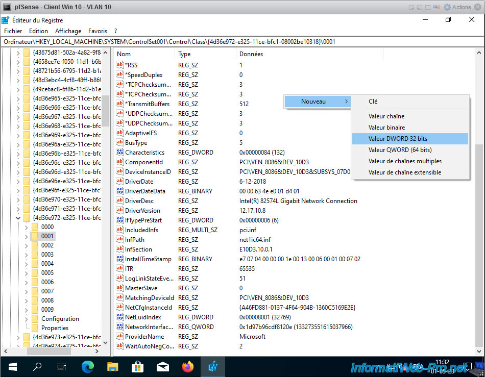Click the DWORD icon beside IfTypePreStart
The height and width of the screenshot is (377, 485).
(x=119, y=220)
